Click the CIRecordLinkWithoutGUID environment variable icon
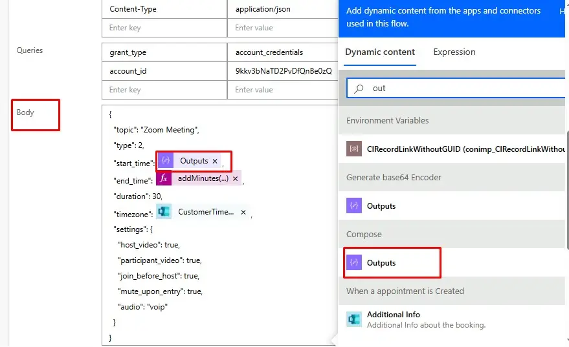The image size is (569, 347). tap(353, 149)
